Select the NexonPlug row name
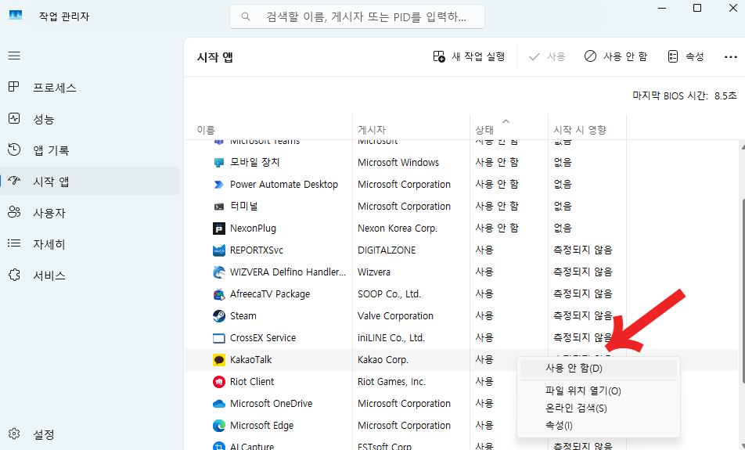Screen dimensions: 745x450 (253, 228)
